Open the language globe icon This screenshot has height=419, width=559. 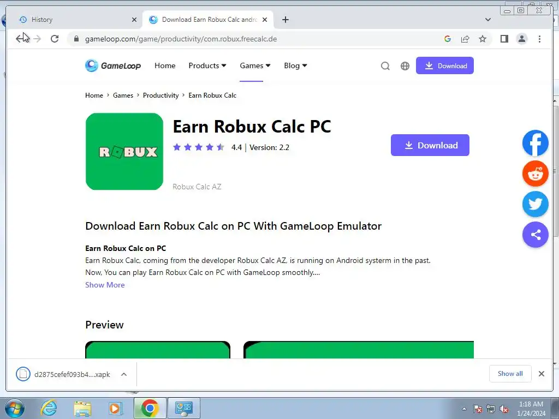coord(405,66)
